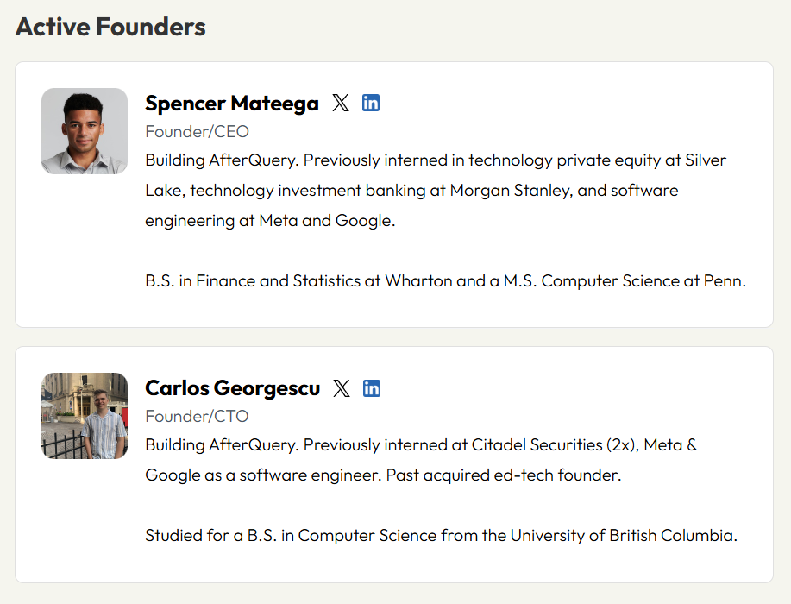Select the Carlos Georgescu name heading
The image size is (791, 604).
click(x=233, y=388)
